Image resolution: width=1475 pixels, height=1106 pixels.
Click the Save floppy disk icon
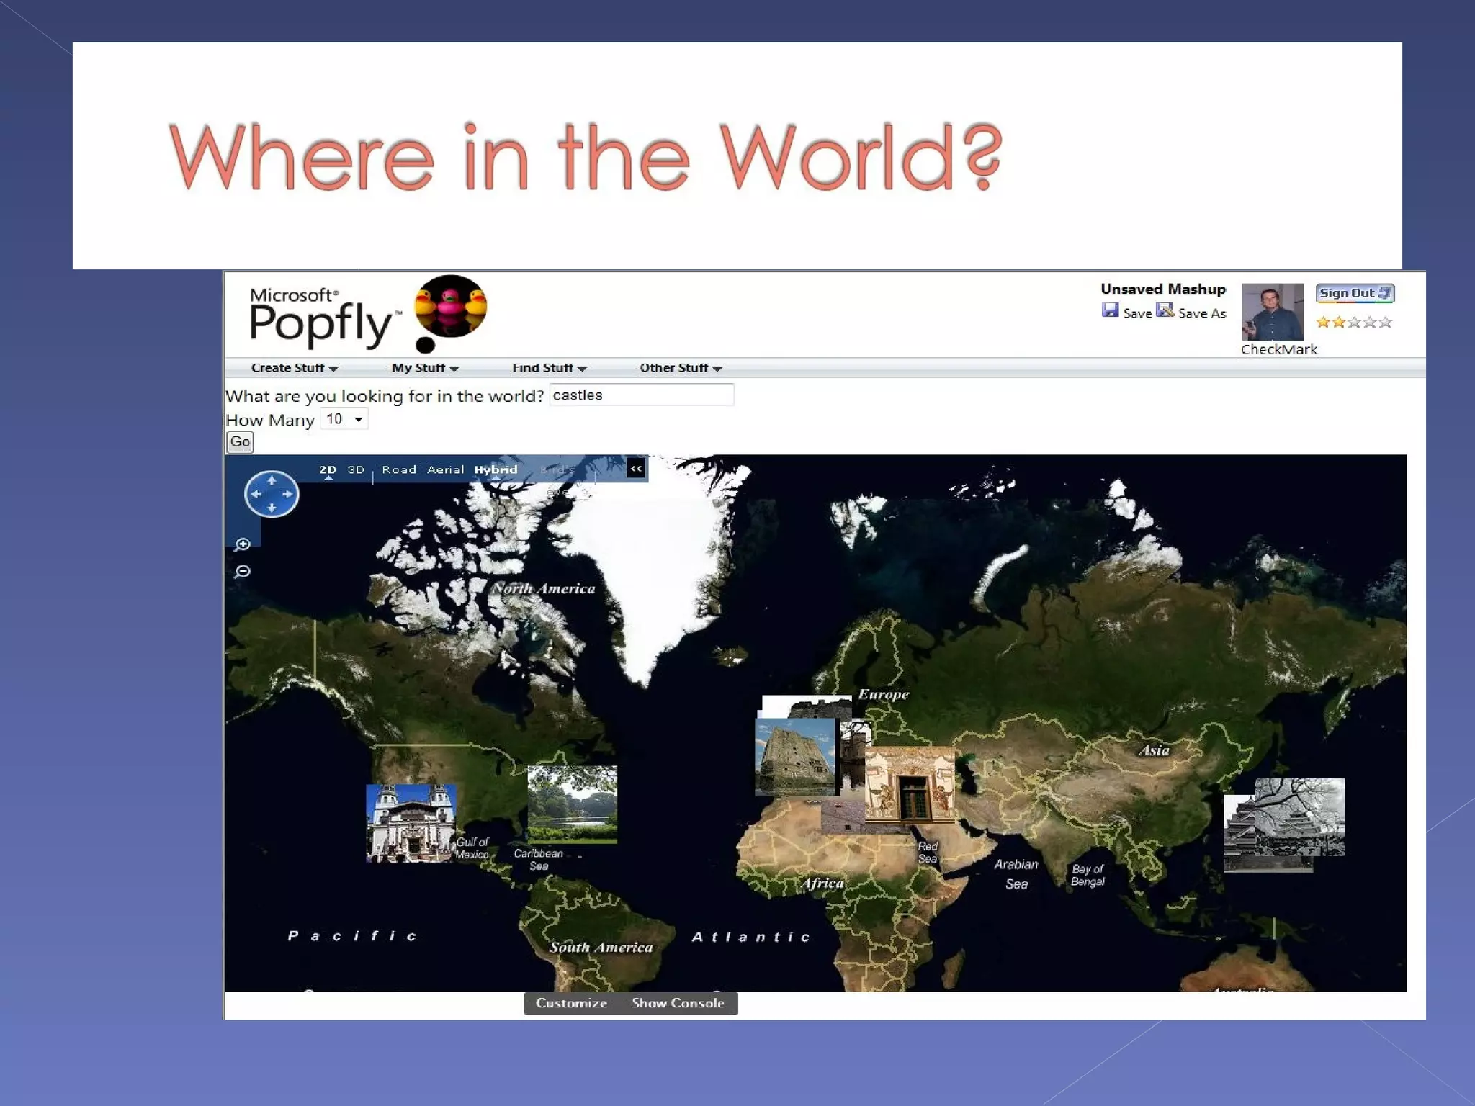point(1110,310)
